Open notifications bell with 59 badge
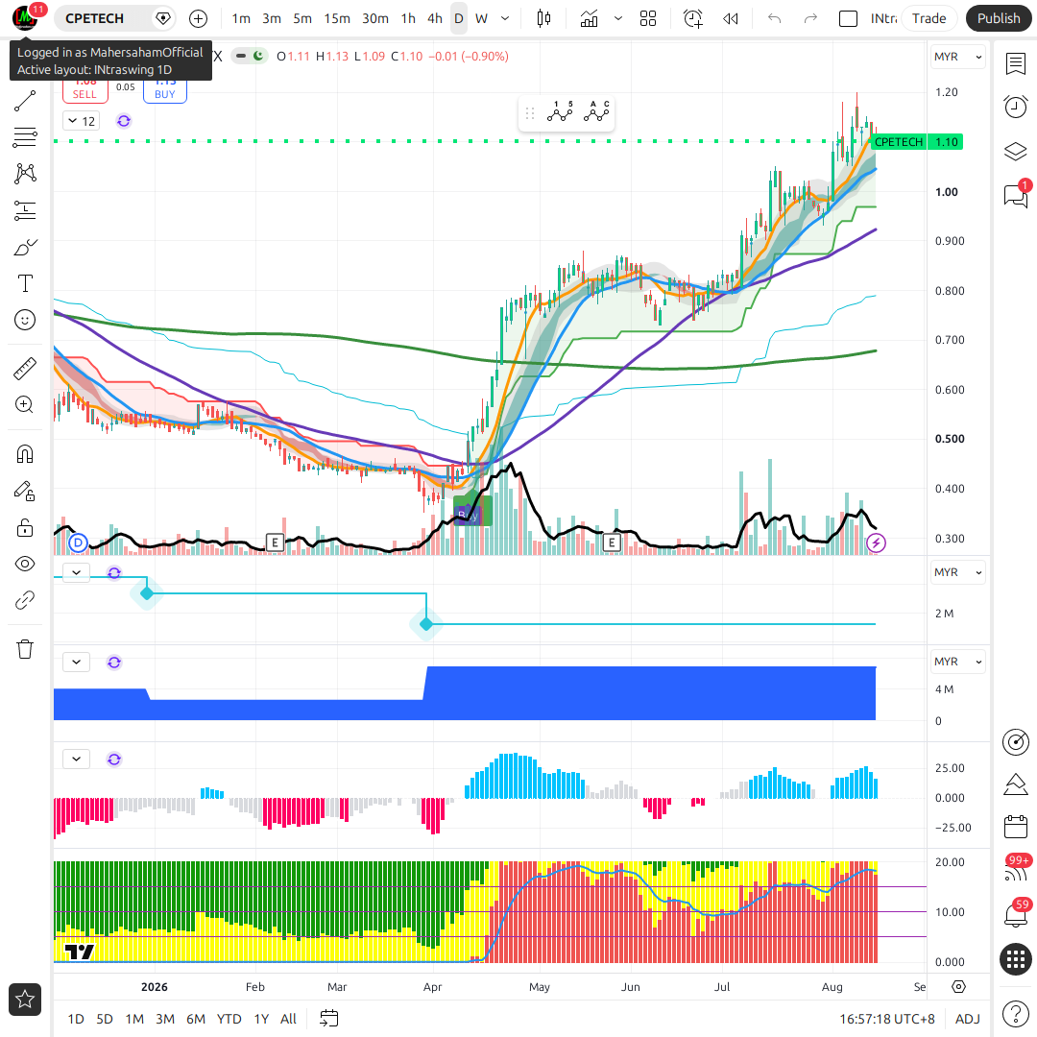Image resolution: width=1037 pixels, height=1037 pixels. 1016,914
